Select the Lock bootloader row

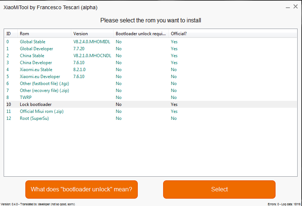[x=36, y=104]
